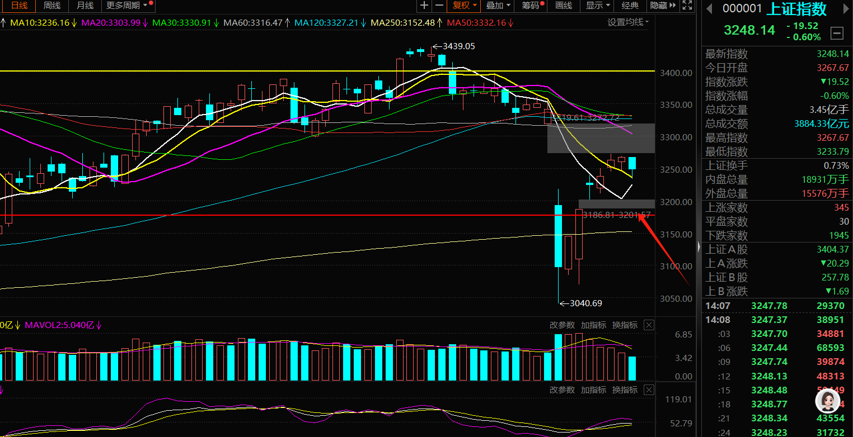The height and width of the screenshot is (437, 853).
Task: Select MA250 moving average label
Action: point(406,23)
